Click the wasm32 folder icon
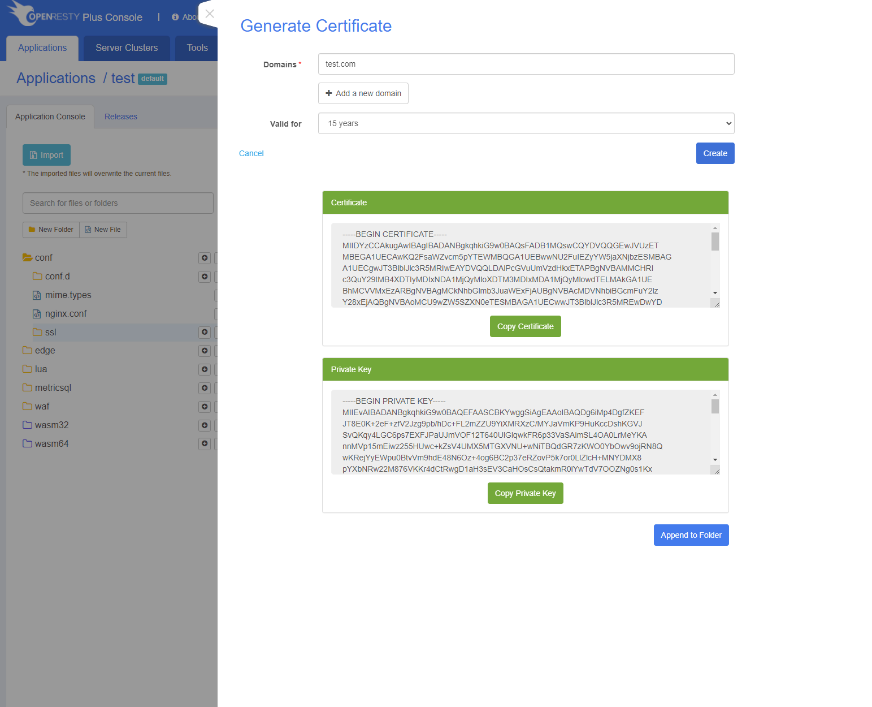This screenshot has width=872, height=707. pos(27,425)
